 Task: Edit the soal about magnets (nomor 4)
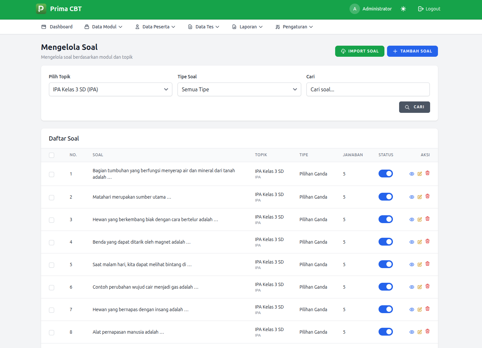pyautogui.click(x=419, y=241)
